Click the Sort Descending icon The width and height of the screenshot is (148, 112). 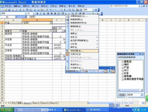pyautogui.click(x=73, y=10)
